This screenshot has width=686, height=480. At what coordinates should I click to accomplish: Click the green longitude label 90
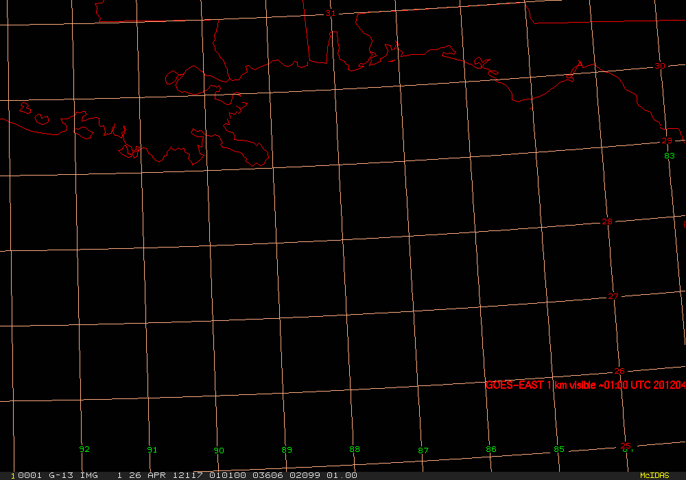click(x=219, y=451)
